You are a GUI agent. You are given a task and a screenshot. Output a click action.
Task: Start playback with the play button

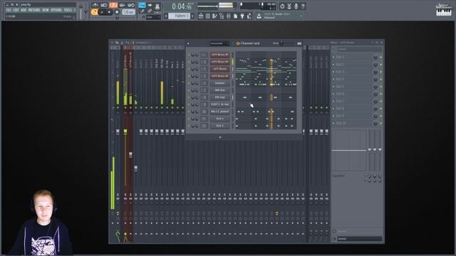point(102,12)
